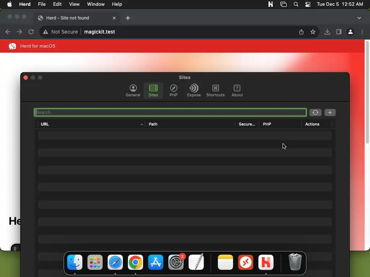Open Chrome downloads
This screenshot has width=370, height=277.
[327, 32]
